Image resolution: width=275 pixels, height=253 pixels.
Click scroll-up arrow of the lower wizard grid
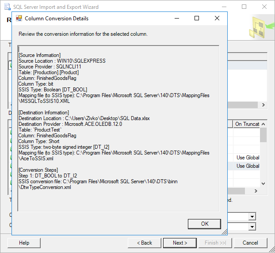point(263,124)
